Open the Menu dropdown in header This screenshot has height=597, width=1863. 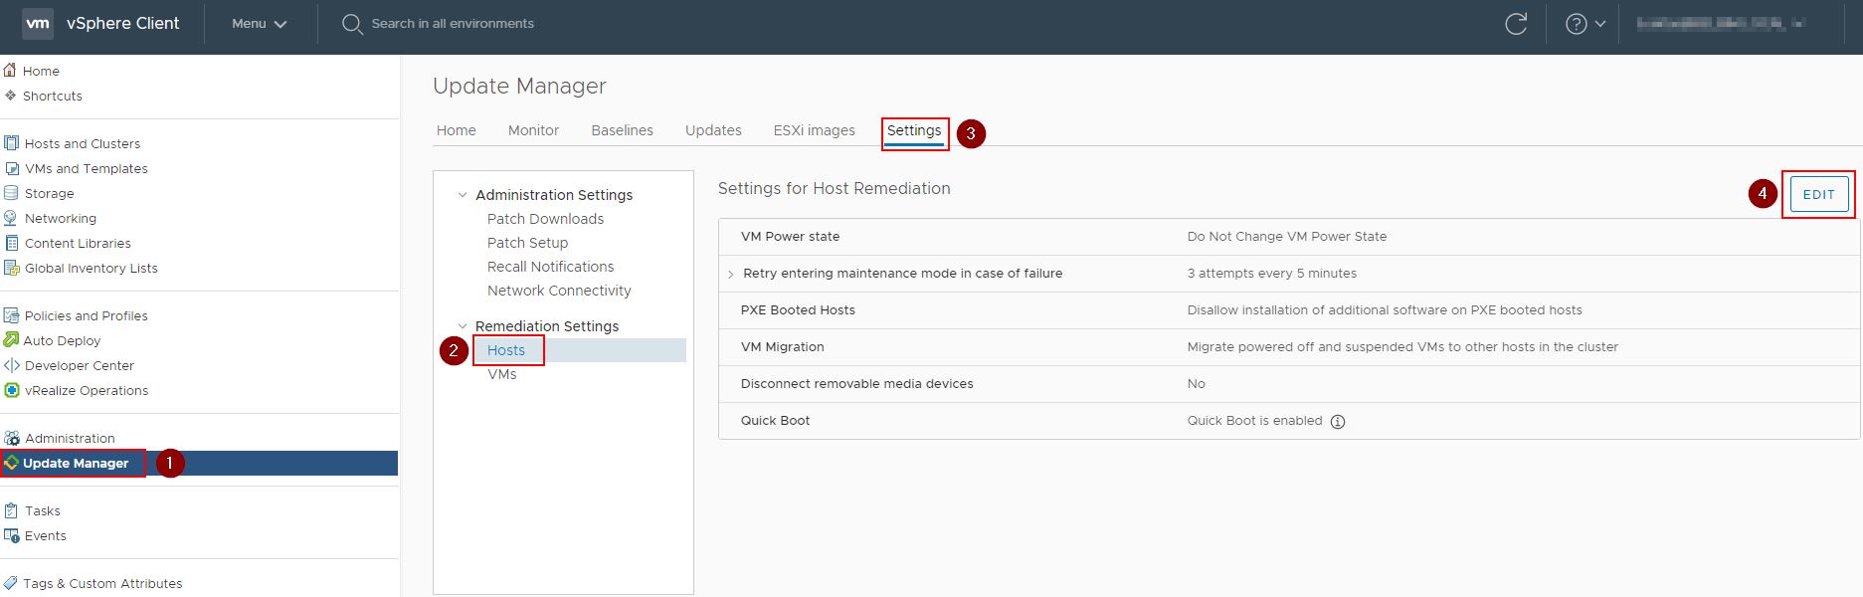click(259, 24)
